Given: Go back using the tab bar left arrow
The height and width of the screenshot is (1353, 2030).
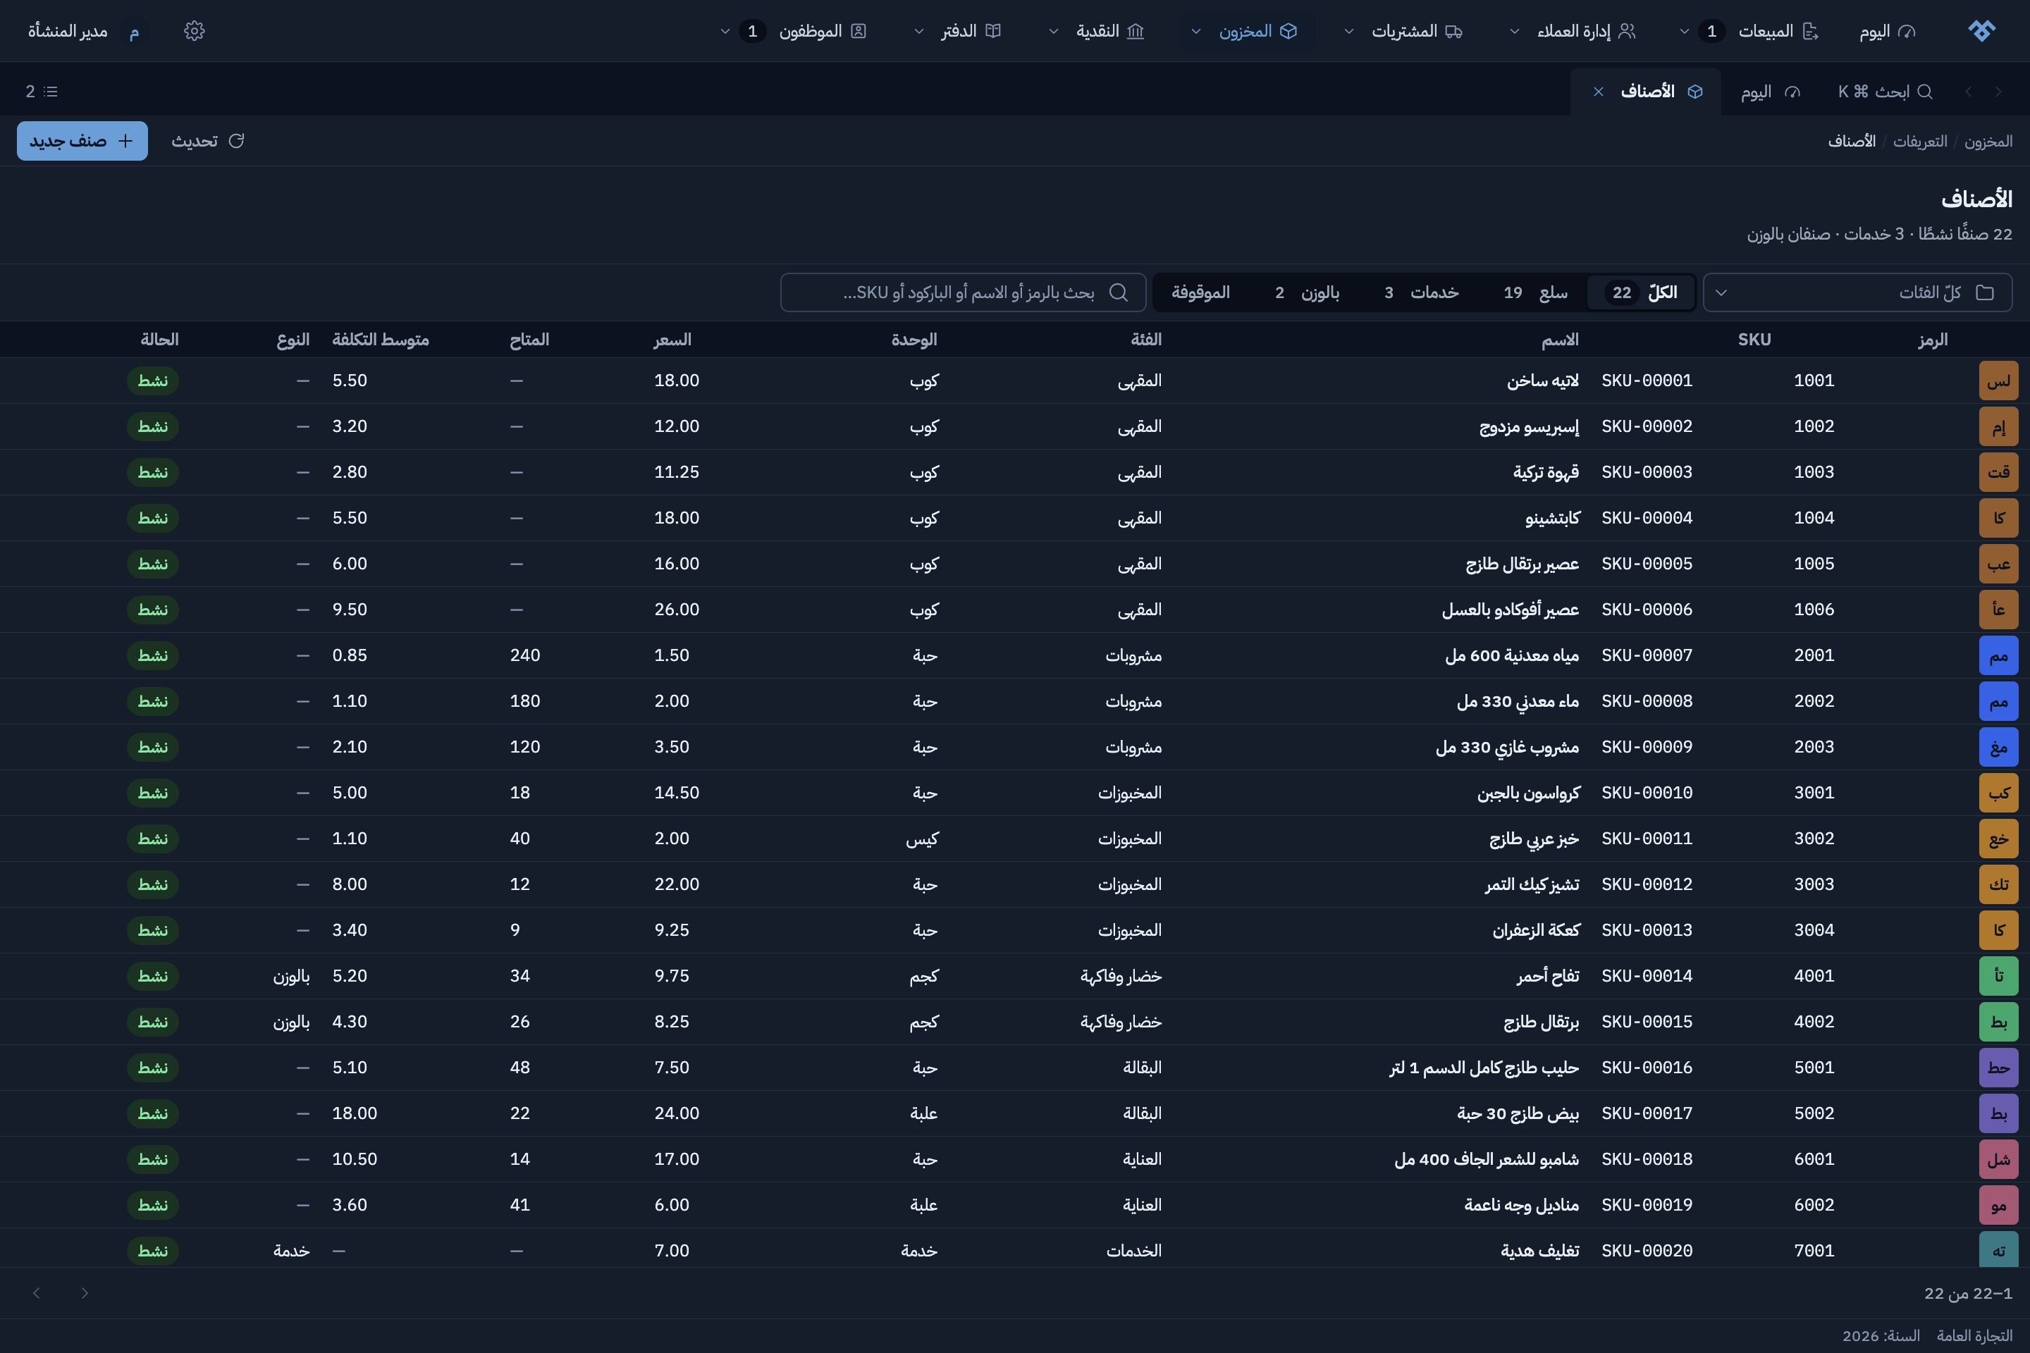Looking at the screenshot, I should [x=1969, y=92].
